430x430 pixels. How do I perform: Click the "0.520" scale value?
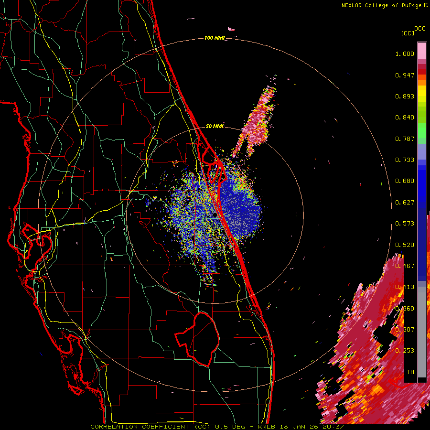[x=405, y=245]
